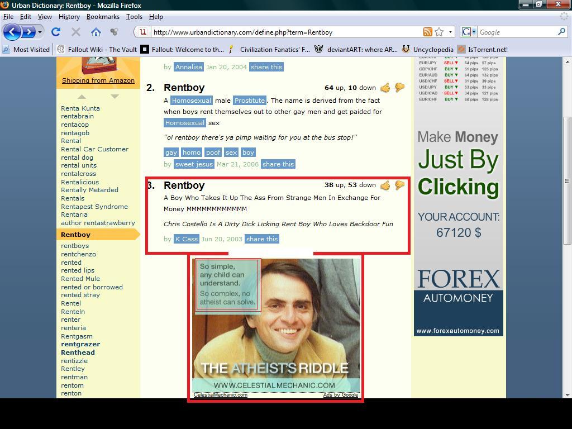Open the Bookmarks menu
This screenshot has height=429, width=572.
coord(103,17)
